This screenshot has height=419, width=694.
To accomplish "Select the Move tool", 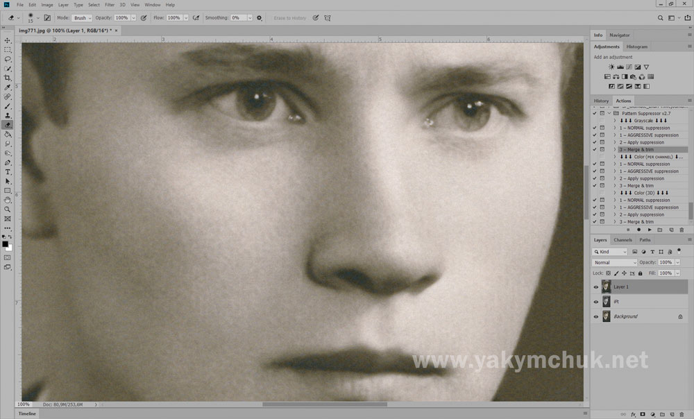I will pyautogui.click(x=8, y=40).
